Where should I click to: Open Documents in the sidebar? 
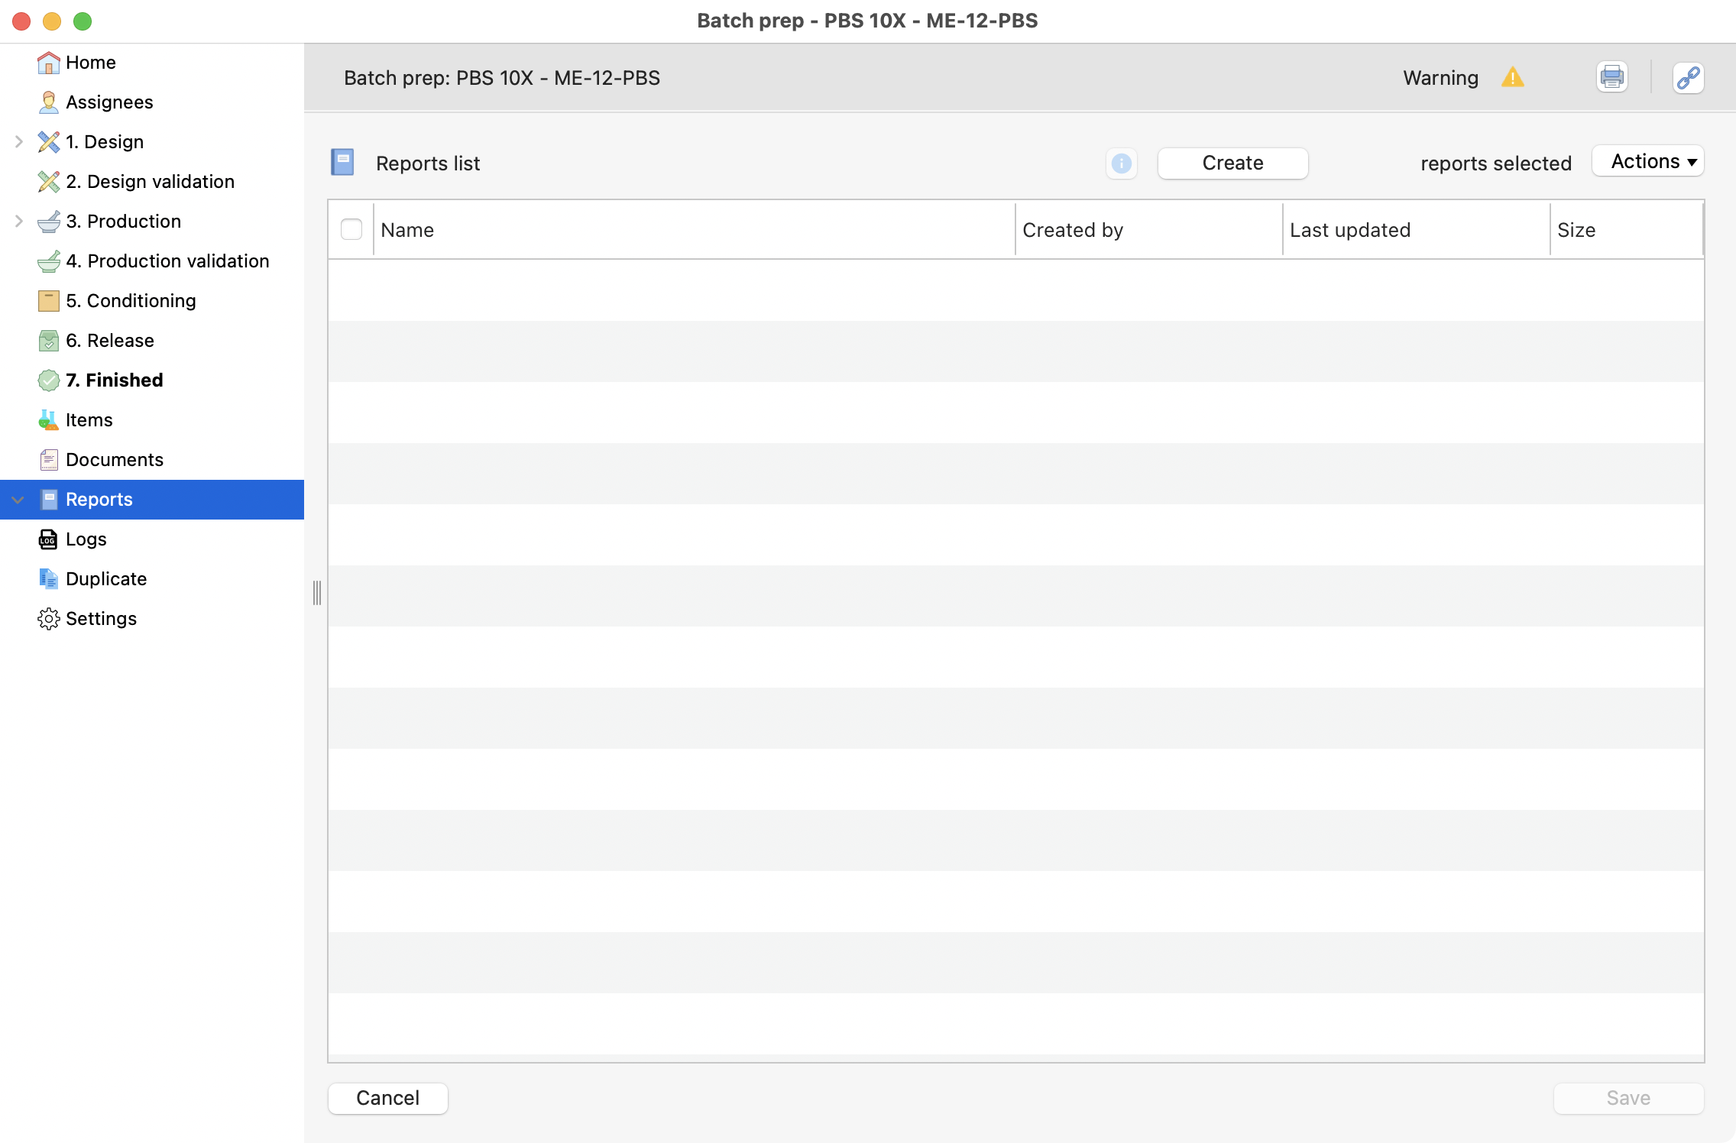pyautogui.click(x=115, y=460)
